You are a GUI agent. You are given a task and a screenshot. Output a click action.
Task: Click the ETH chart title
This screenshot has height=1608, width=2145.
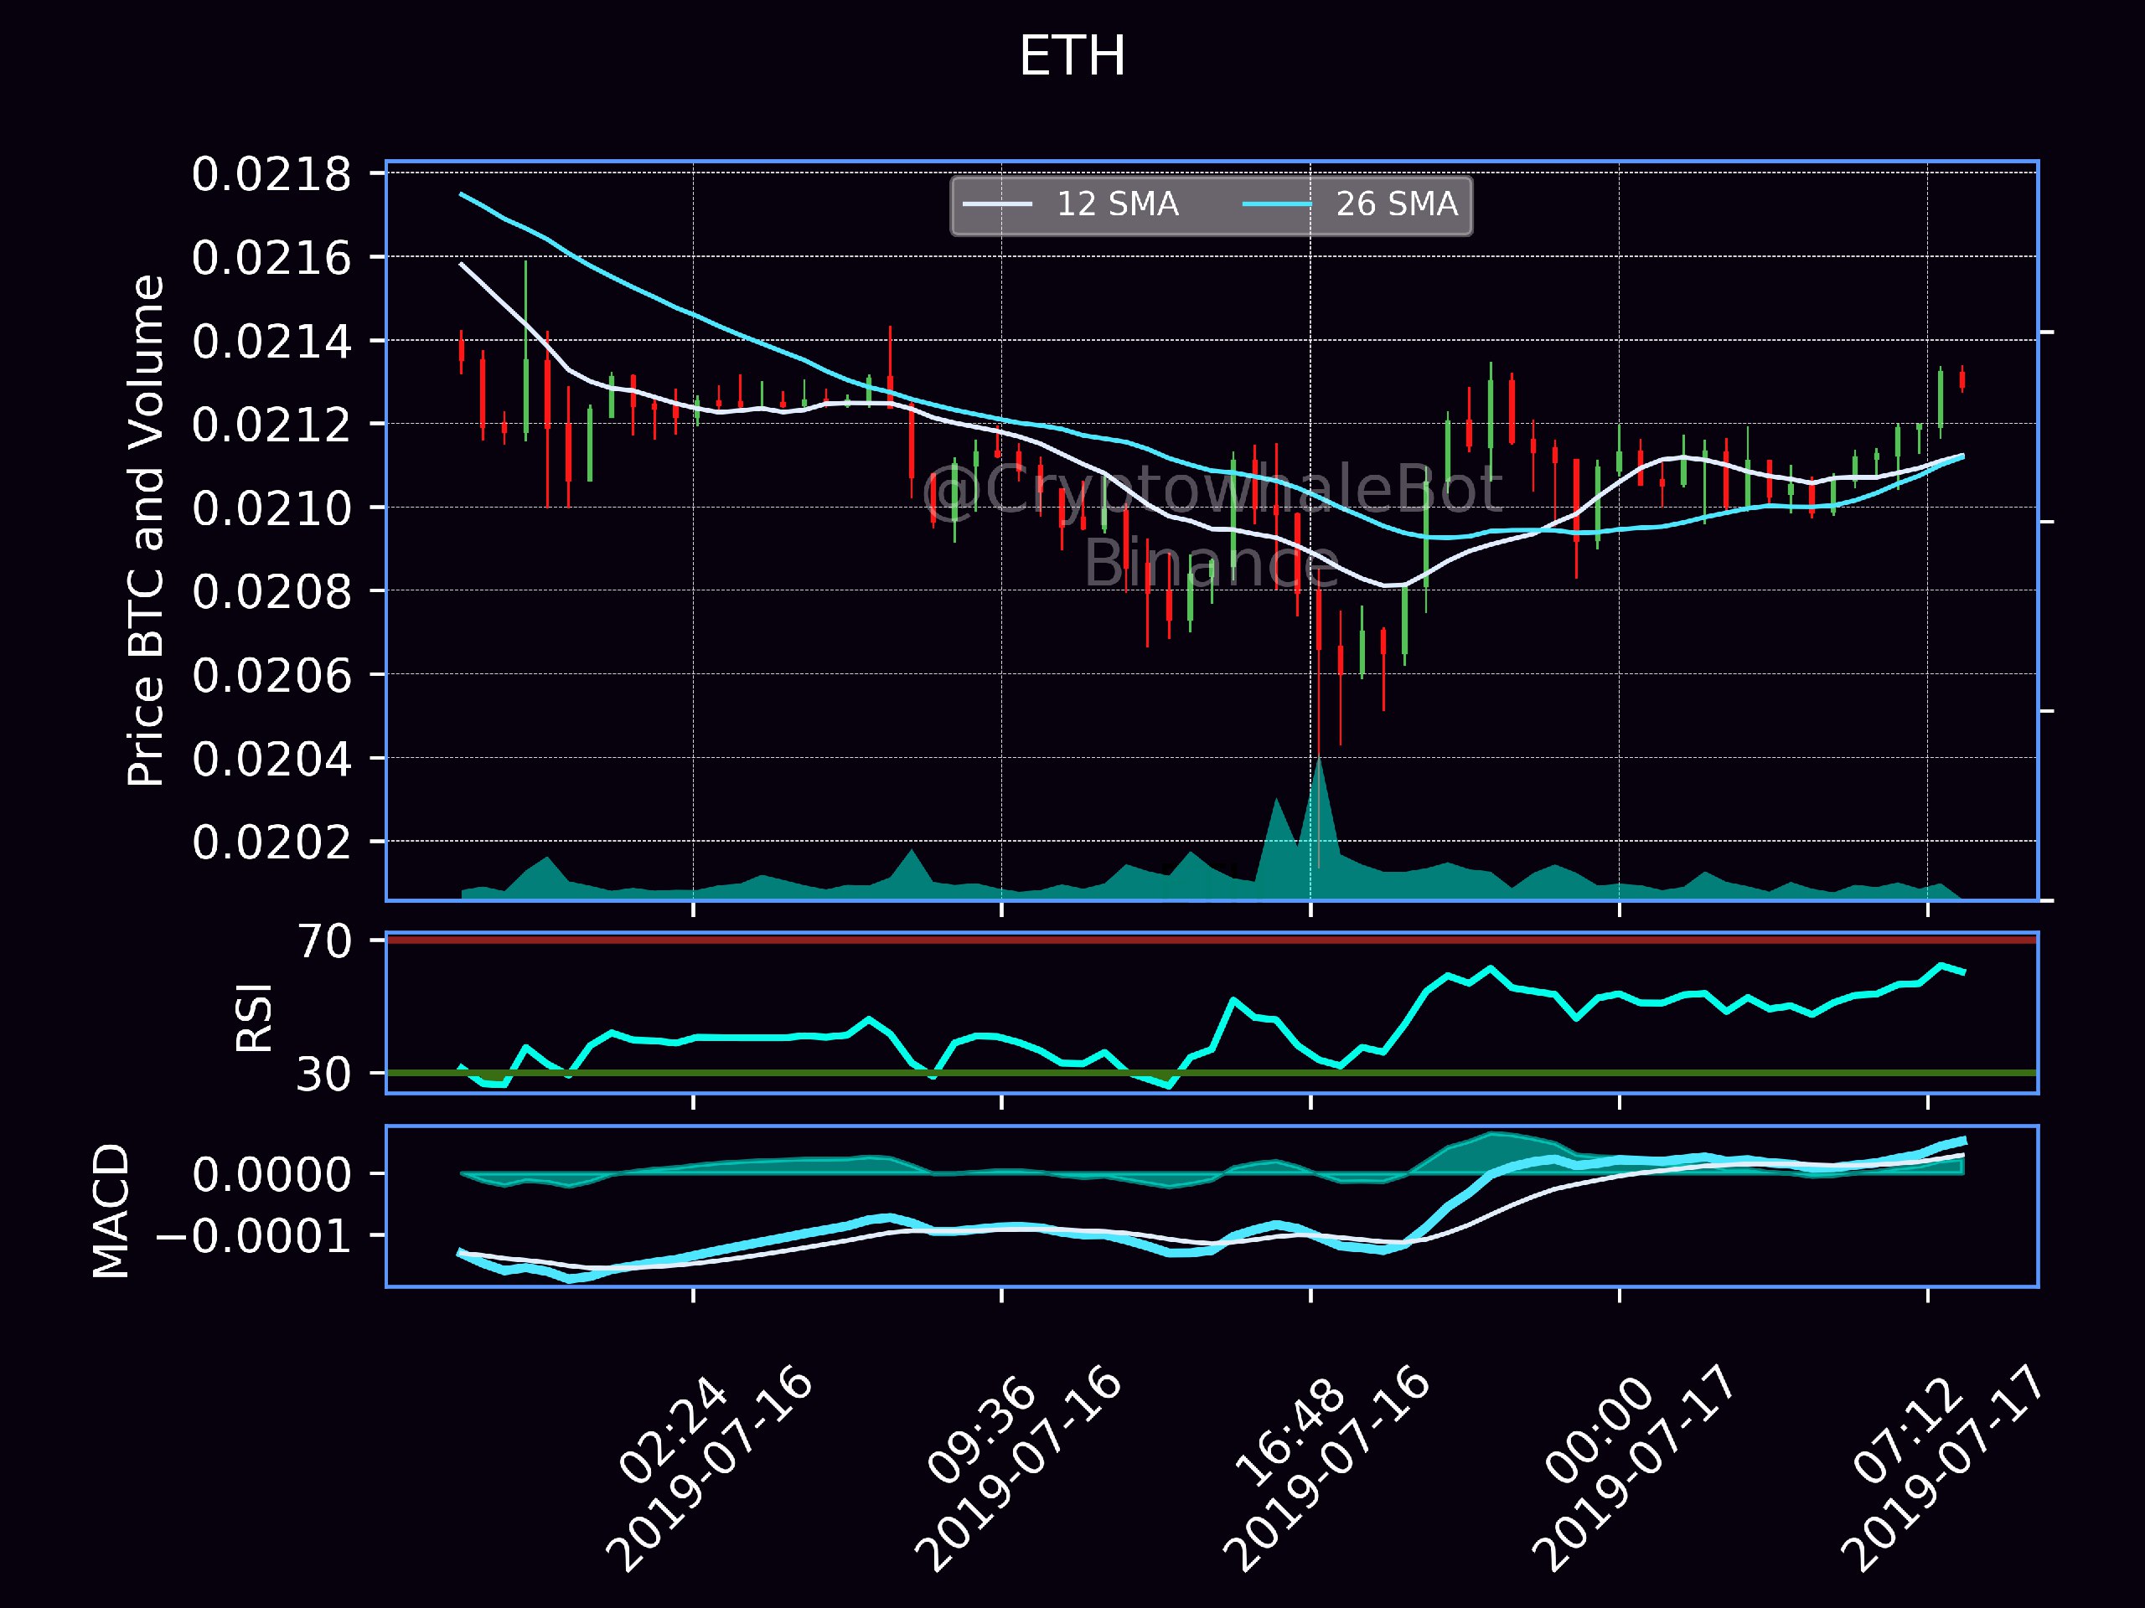point(1072,56)
